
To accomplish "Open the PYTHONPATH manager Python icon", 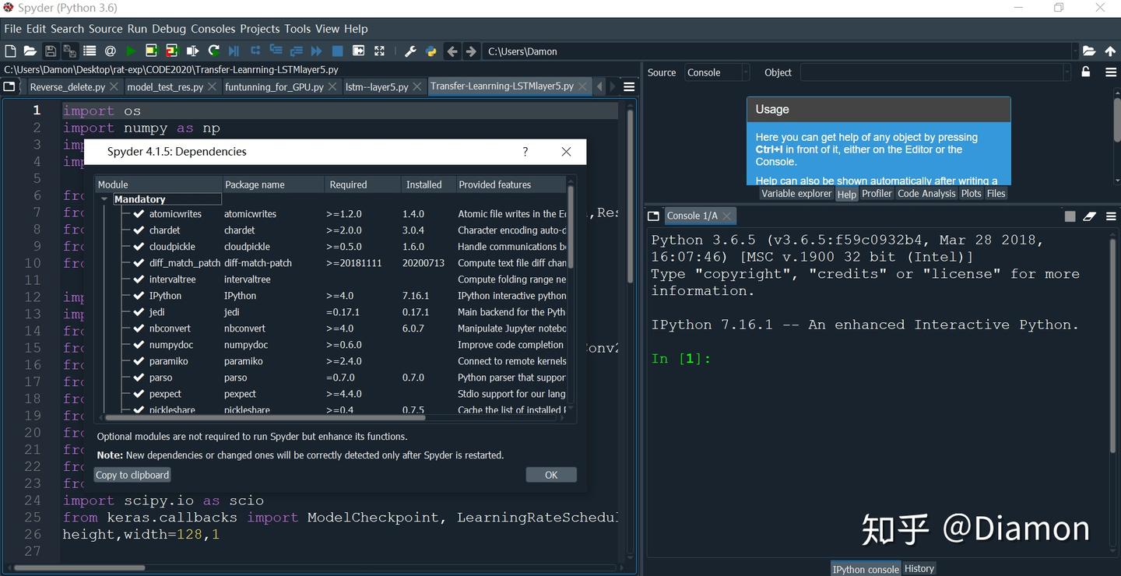I will tap(431, 51).
